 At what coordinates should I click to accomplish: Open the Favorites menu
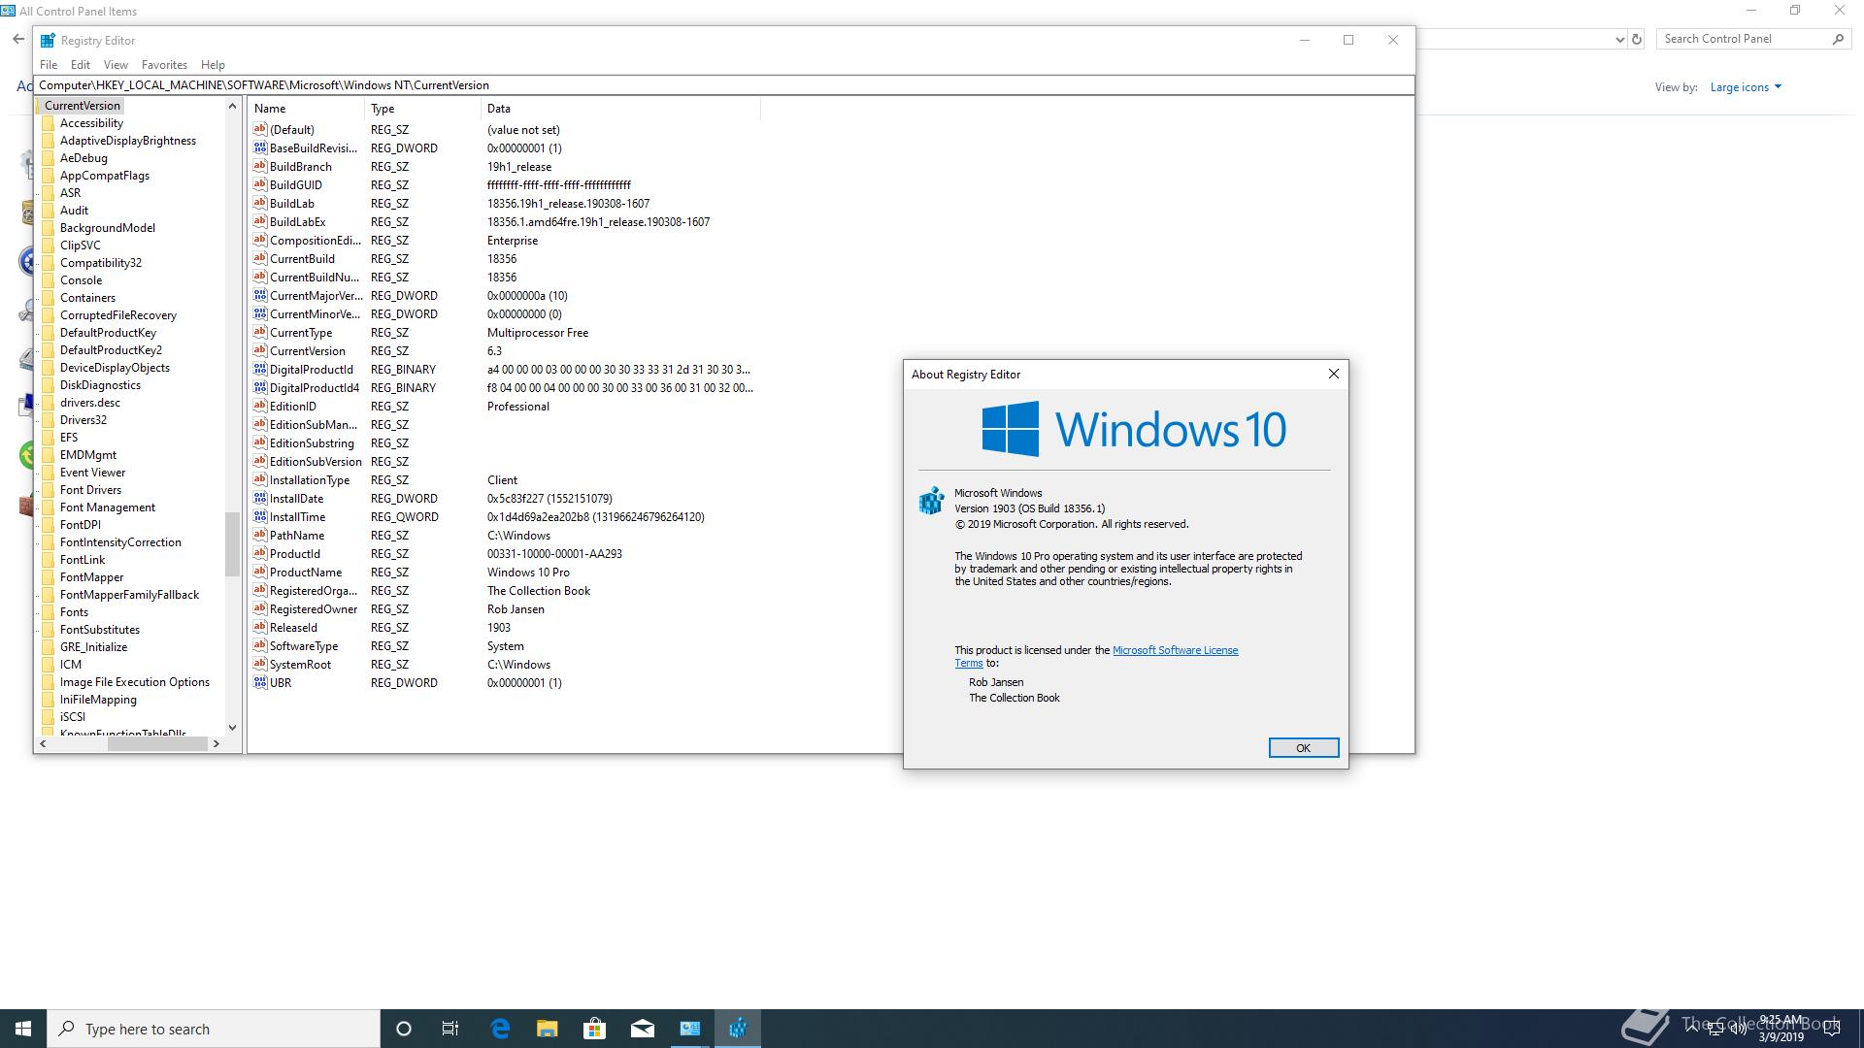click(164, 65)
